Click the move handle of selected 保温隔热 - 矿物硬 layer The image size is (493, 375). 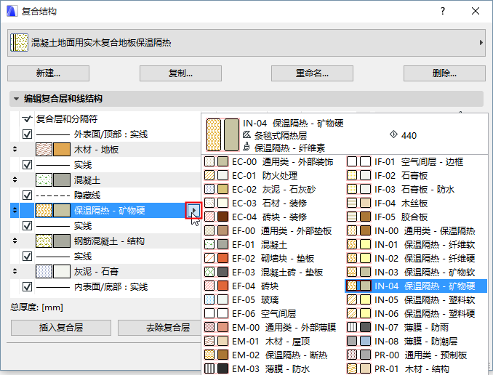click(15, 210)
